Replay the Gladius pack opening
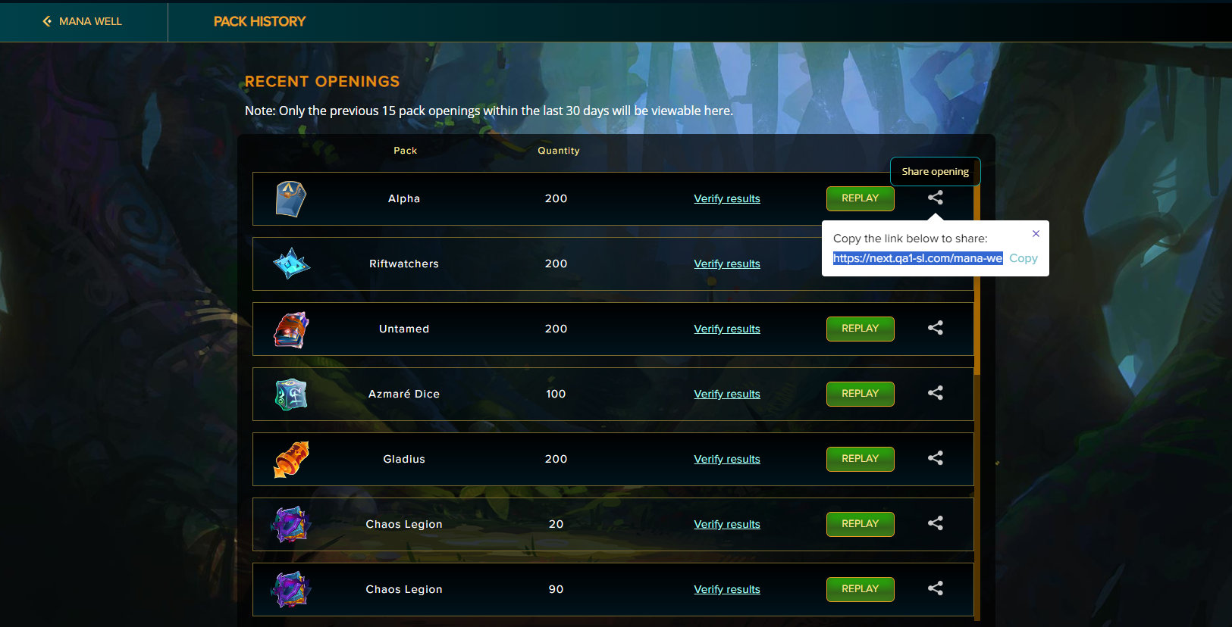This screenshot has width=1232, height=627. pyautogui.click(x=860, y=459)
